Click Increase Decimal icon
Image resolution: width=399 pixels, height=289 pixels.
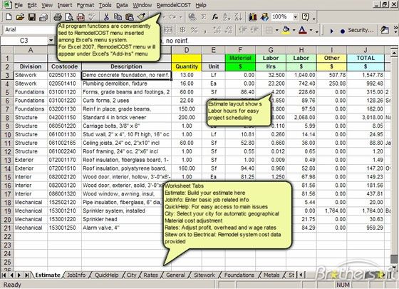217,30
